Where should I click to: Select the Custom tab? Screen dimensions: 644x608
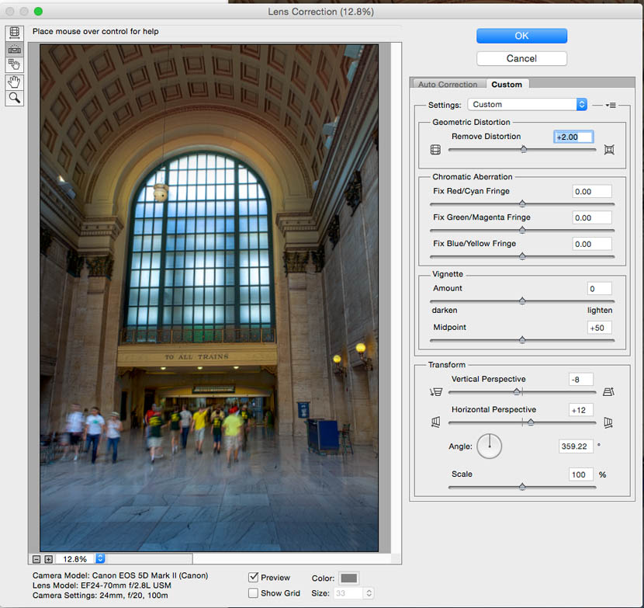(x=507, y=85)
